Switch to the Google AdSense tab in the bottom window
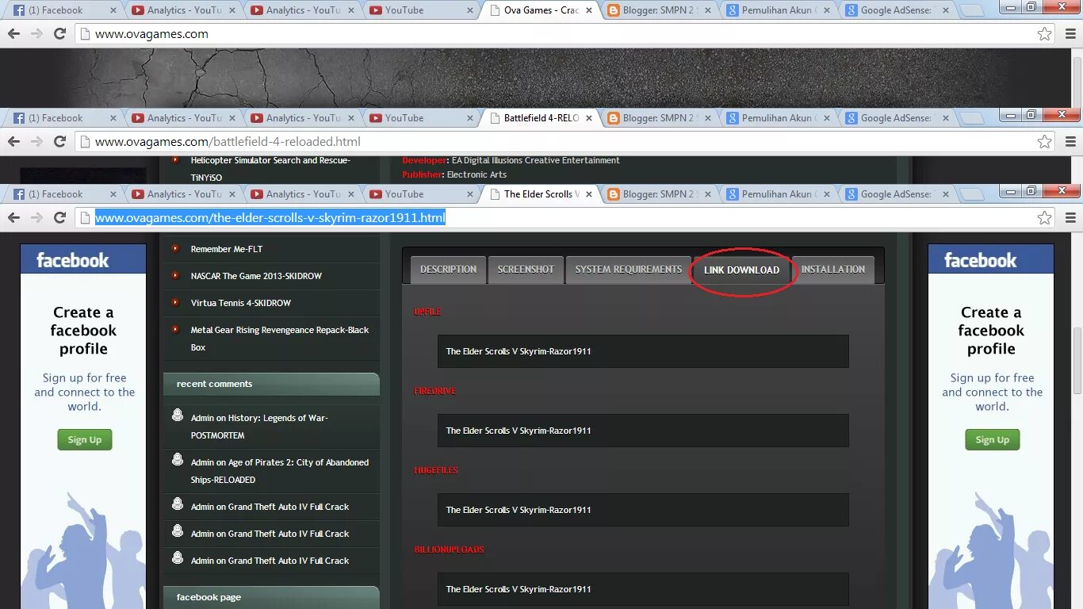Image resolution: width=1083 pixels, height=609 pixels. 896,194
